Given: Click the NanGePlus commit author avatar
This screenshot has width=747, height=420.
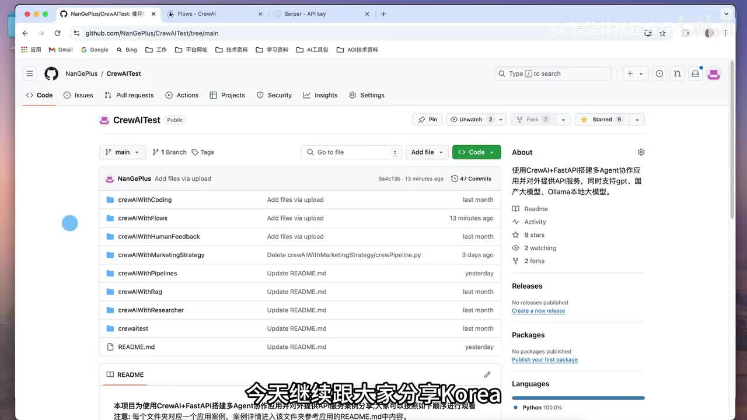Looking at the screenshot, I should pyautogui.click(x=110, y=178).
